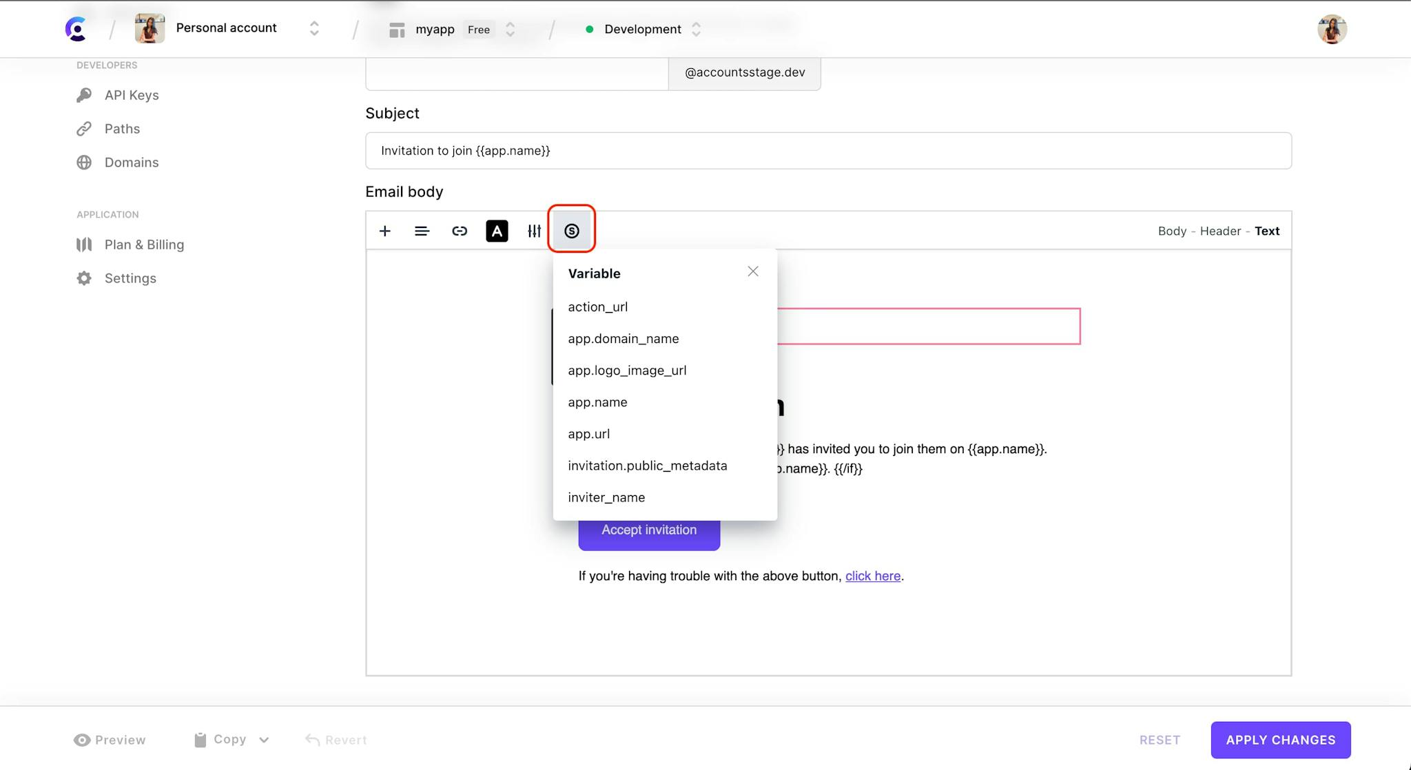Click the add element plus icon
The width and height of the screenshot is (1411, 770).
[385, 231]
